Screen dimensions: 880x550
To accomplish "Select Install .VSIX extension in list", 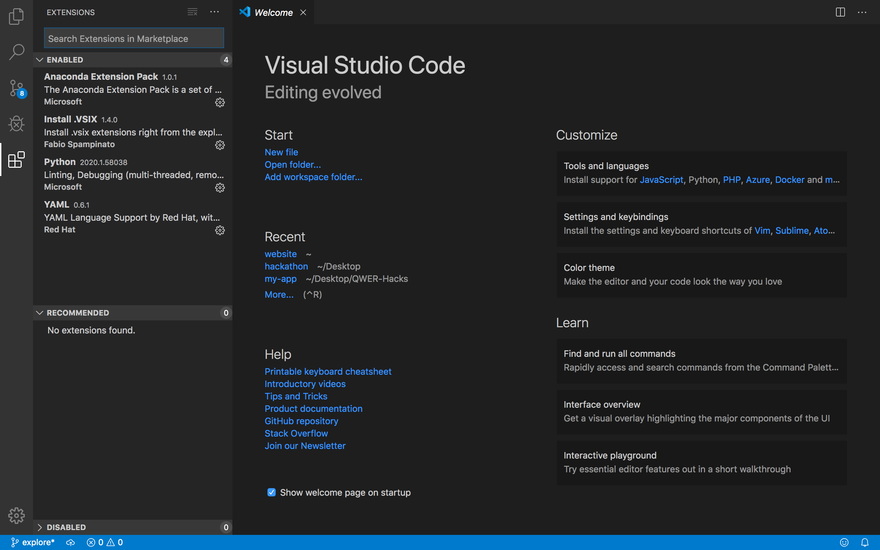I will 132,131.
